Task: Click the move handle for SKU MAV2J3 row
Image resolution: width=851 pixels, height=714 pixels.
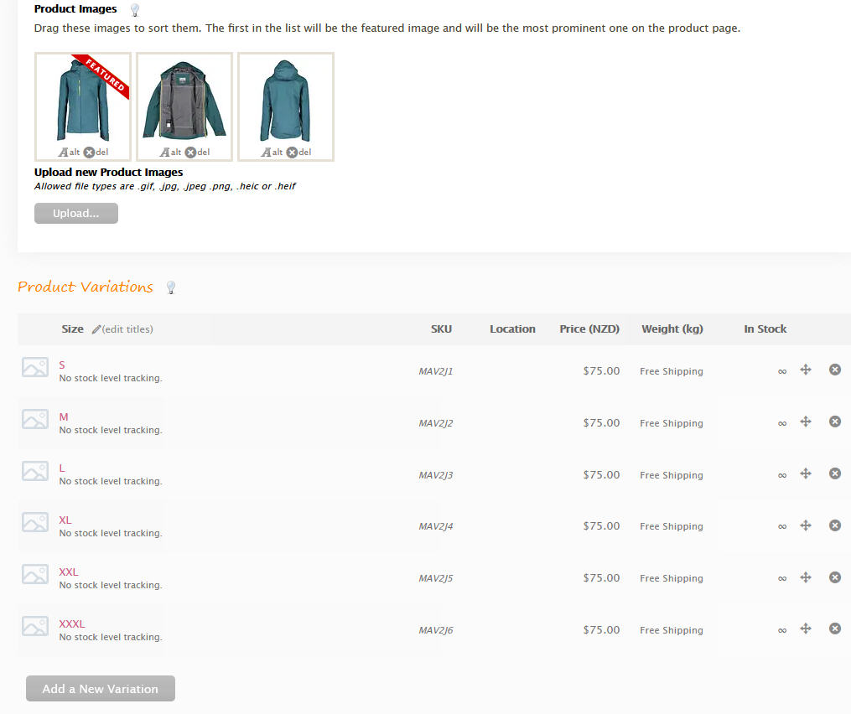Action: click(806, 473)
